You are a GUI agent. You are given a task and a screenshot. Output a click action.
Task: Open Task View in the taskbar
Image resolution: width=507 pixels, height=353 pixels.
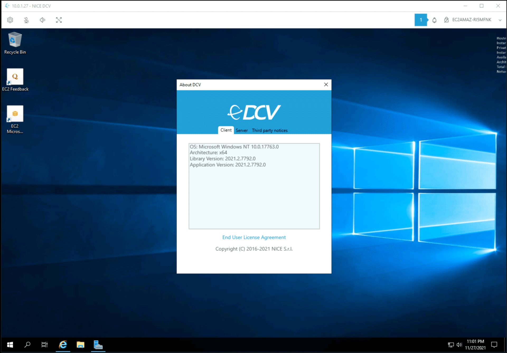tap(45, 345)
